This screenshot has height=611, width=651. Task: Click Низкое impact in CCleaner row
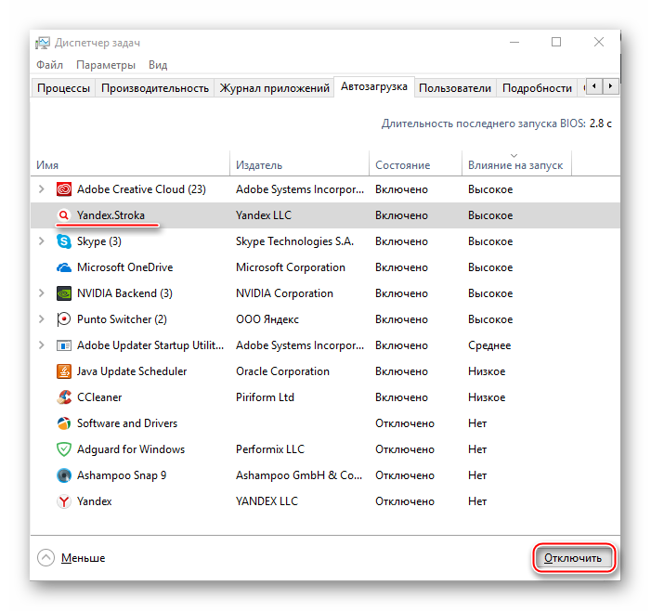tap(487, 397)
